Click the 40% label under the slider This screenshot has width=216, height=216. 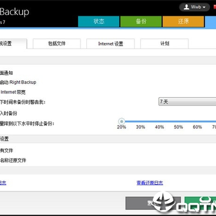coord(160,127)
